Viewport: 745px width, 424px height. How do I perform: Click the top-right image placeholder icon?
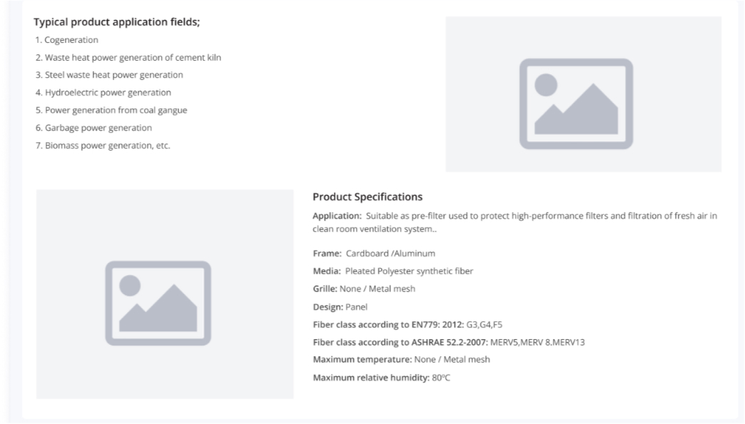click(576, 104)
